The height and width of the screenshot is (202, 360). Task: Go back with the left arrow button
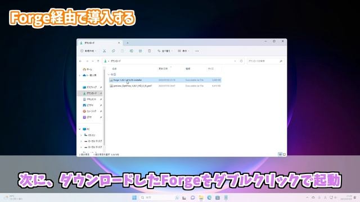pyautogui.click(x=80, y=61)
